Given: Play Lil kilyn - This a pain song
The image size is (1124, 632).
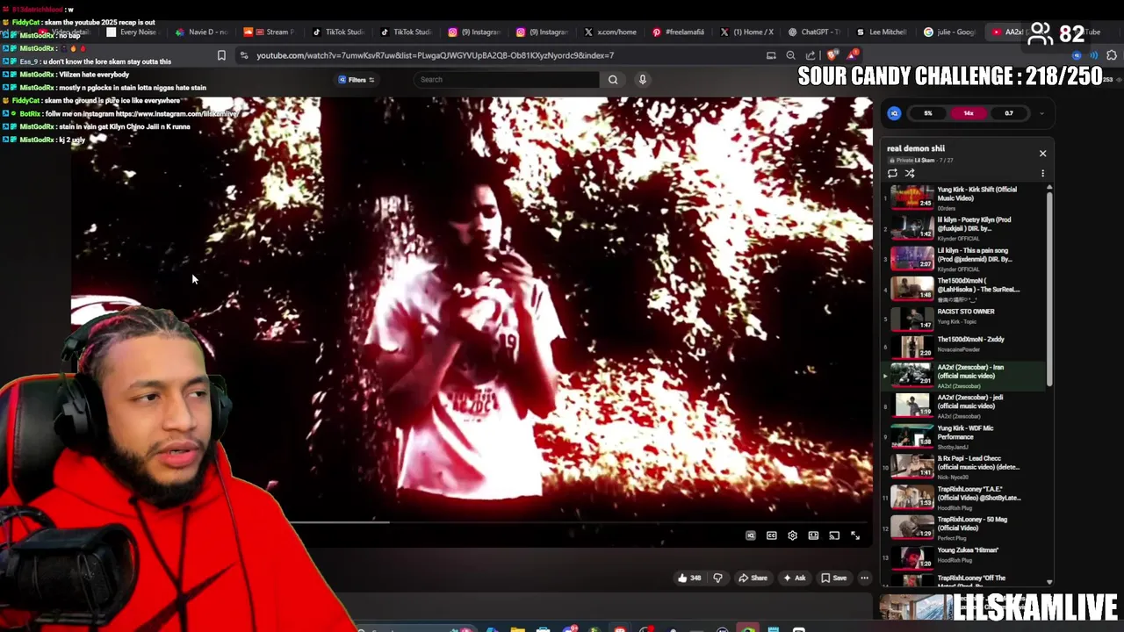Looking at the screenshot, I should (x=964, y=259).
